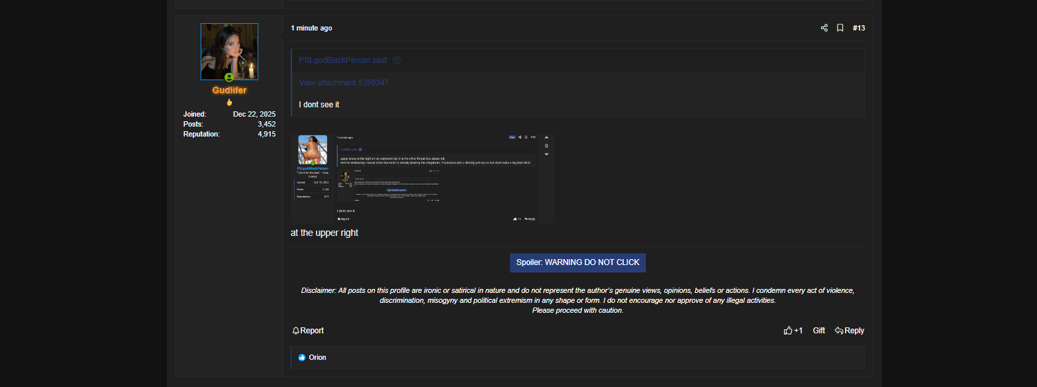Click the Gift button

coord(819,331)
